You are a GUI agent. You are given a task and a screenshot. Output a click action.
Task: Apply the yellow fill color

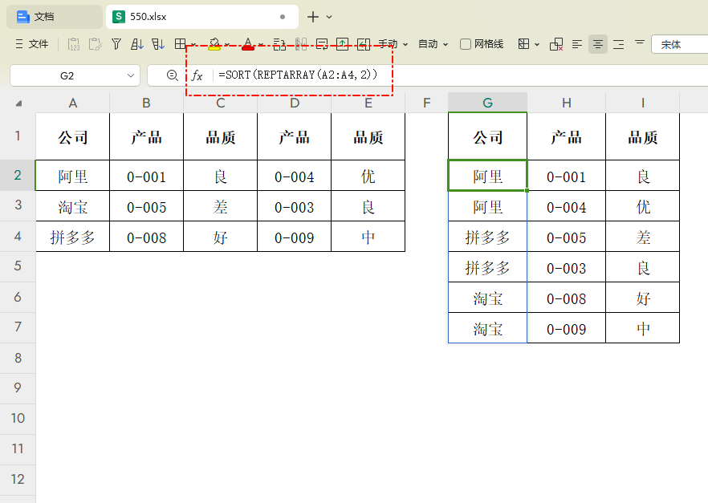[x=214, y=44]
